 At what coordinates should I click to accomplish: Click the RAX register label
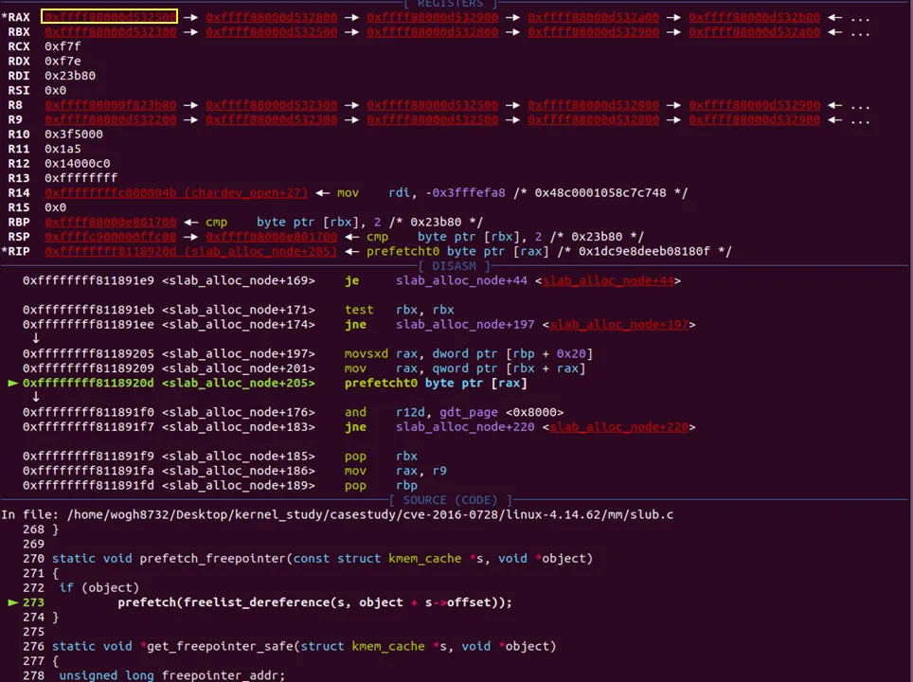[16, 17]
